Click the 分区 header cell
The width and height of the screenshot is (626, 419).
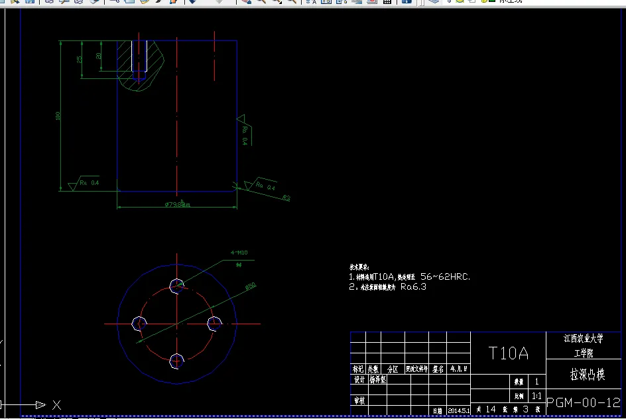click(393, 369)
